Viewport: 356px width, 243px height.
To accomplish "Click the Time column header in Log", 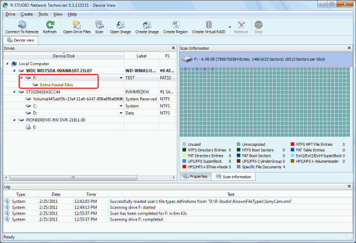I will pyautogui.click(x=91, y=194).
